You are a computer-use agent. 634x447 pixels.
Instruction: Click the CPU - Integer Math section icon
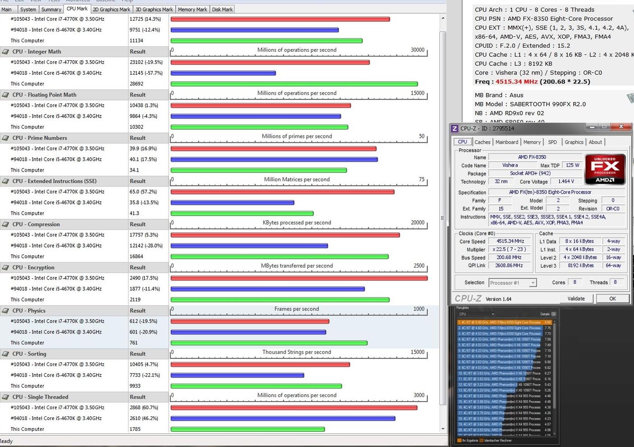5,52
